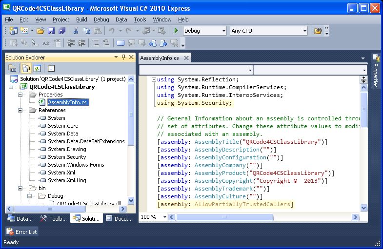383x249 pixels.
Task: Open the Build menu
Action: 81,19
